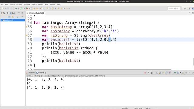Click line 69 println(basicList) code
This screenshot has width=194, height=109.
pos(61,44)
